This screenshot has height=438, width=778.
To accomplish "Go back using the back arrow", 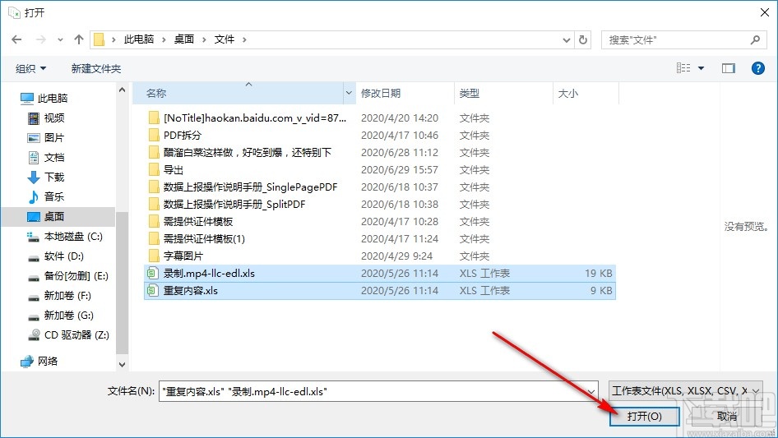I will click(16, 39).
